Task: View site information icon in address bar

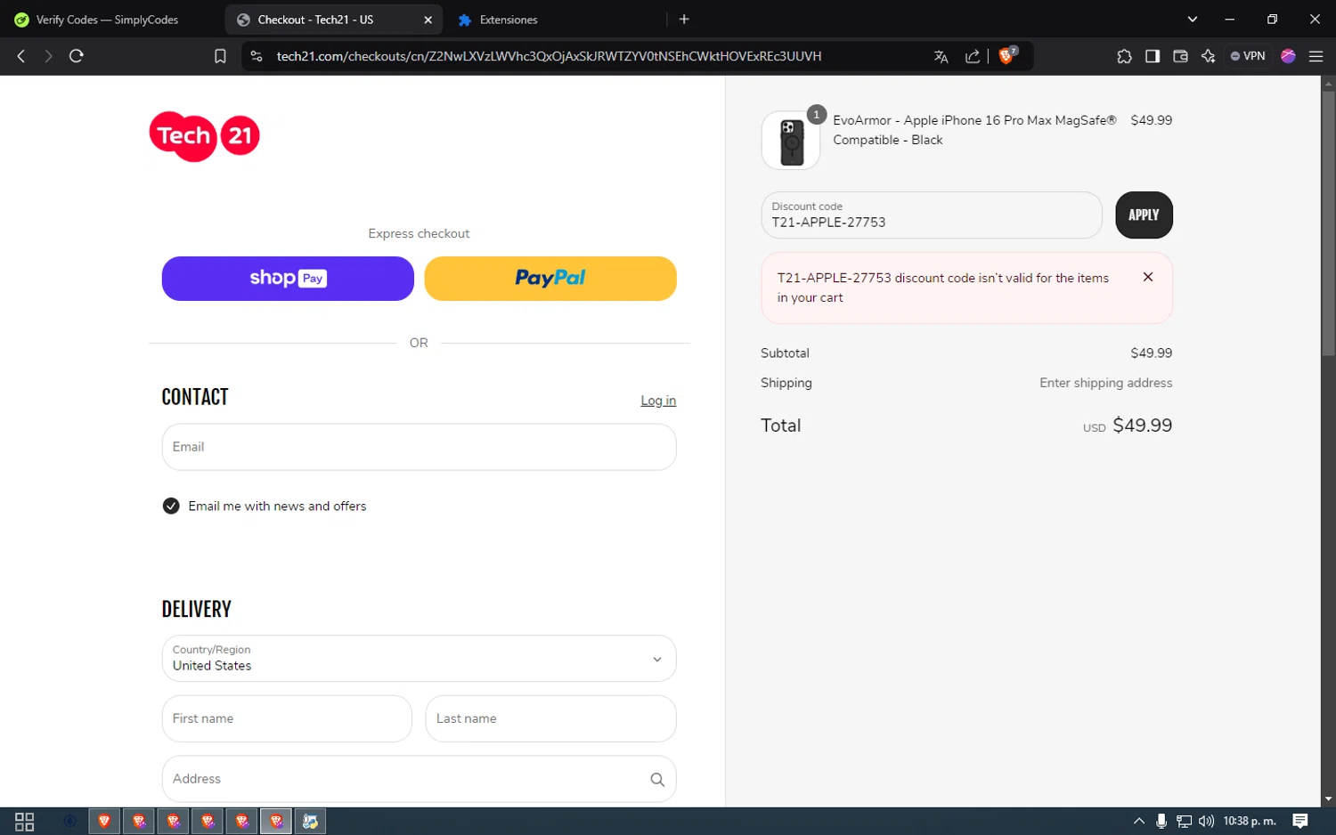Action: 257,56
